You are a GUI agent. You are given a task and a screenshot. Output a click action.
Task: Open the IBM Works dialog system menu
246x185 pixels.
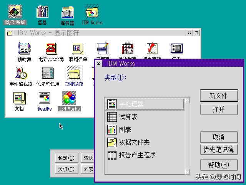pos(99,64)
